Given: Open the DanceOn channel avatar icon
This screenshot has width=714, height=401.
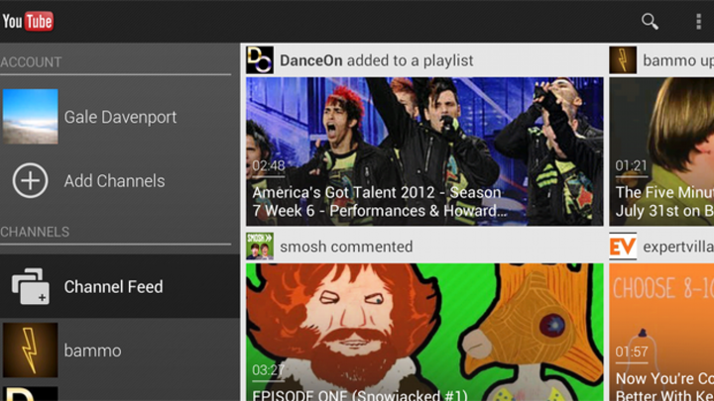Looking at the screenshot, I should [260, 60].
